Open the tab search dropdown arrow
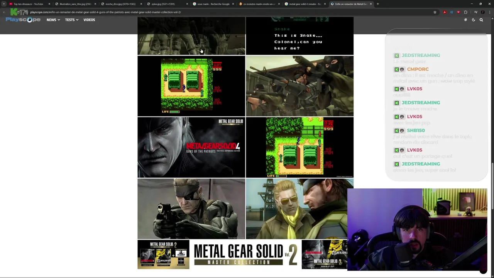 (x=4, y=4)
